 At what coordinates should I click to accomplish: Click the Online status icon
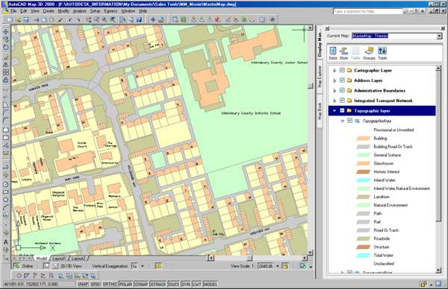17,266
